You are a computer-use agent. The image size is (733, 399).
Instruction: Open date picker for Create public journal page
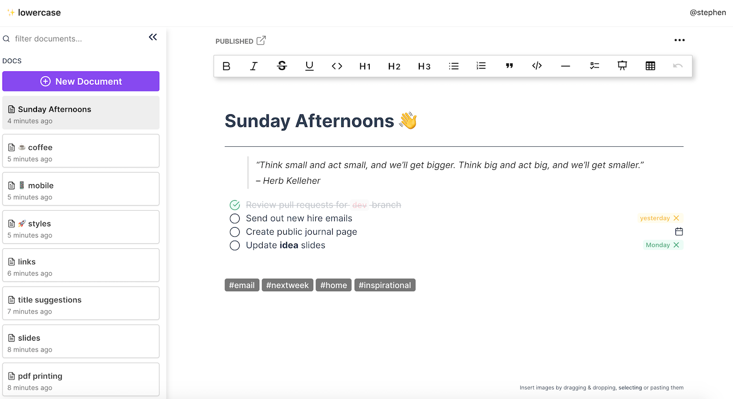(679, 232)
